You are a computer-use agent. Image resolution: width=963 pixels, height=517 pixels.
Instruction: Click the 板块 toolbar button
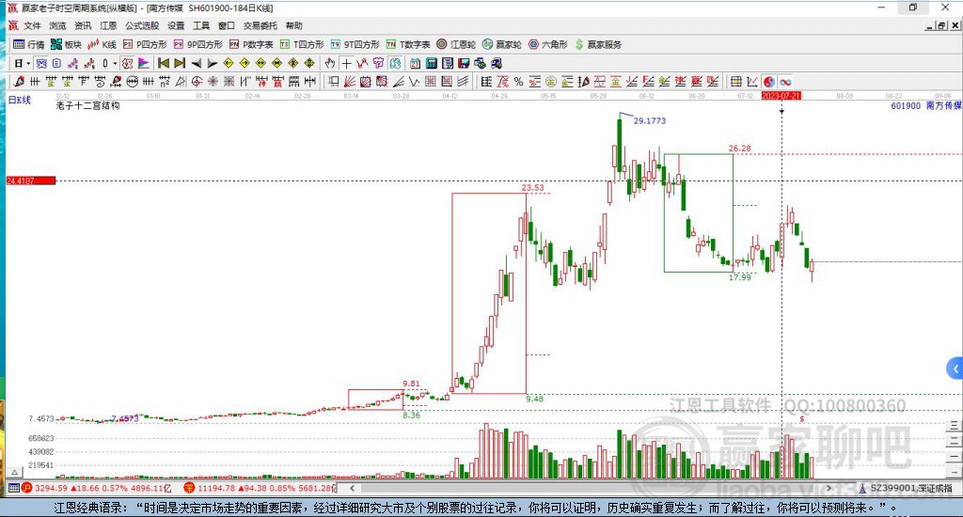[x=66, y=44]
